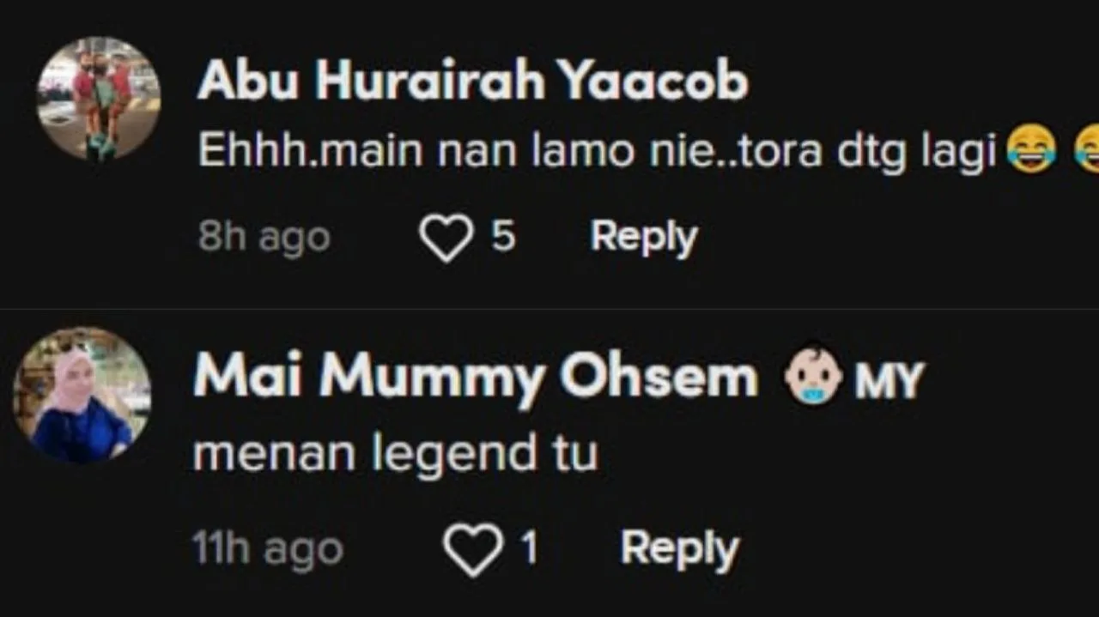Viewport: 1099px width, 617px height.
Task: Click the full laughing emoji after 'lagi'
Action: pyautogui.click(x=1030, y=151)
